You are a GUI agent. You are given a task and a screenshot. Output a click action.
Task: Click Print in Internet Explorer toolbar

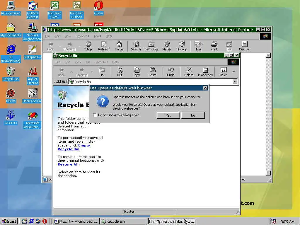214,46
